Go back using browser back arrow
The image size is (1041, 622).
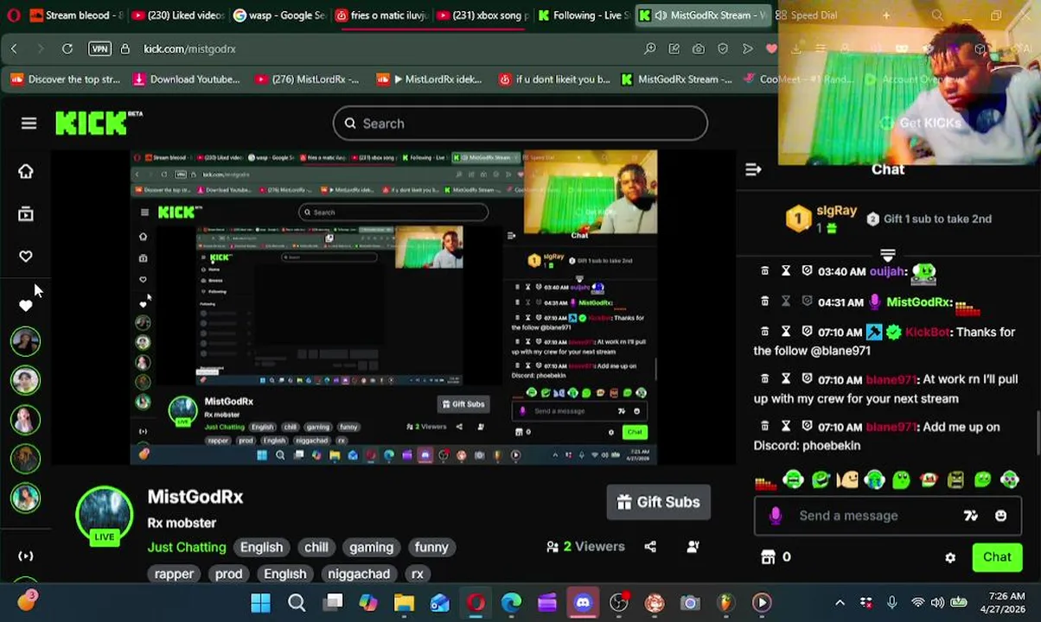pos(14,49)
